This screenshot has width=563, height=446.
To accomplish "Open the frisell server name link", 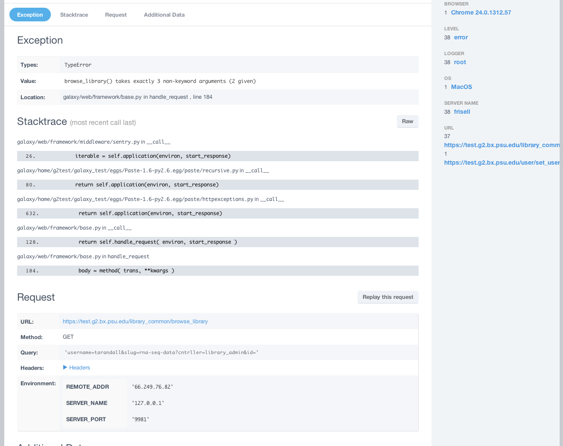I will (462, 112).
